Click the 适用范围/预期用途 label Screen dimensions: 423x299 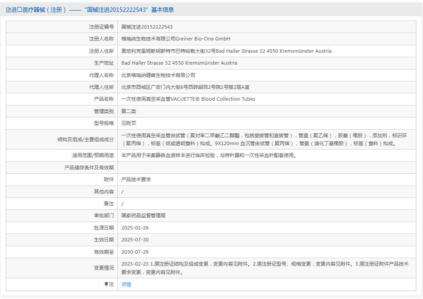click(x=93, y=156)
